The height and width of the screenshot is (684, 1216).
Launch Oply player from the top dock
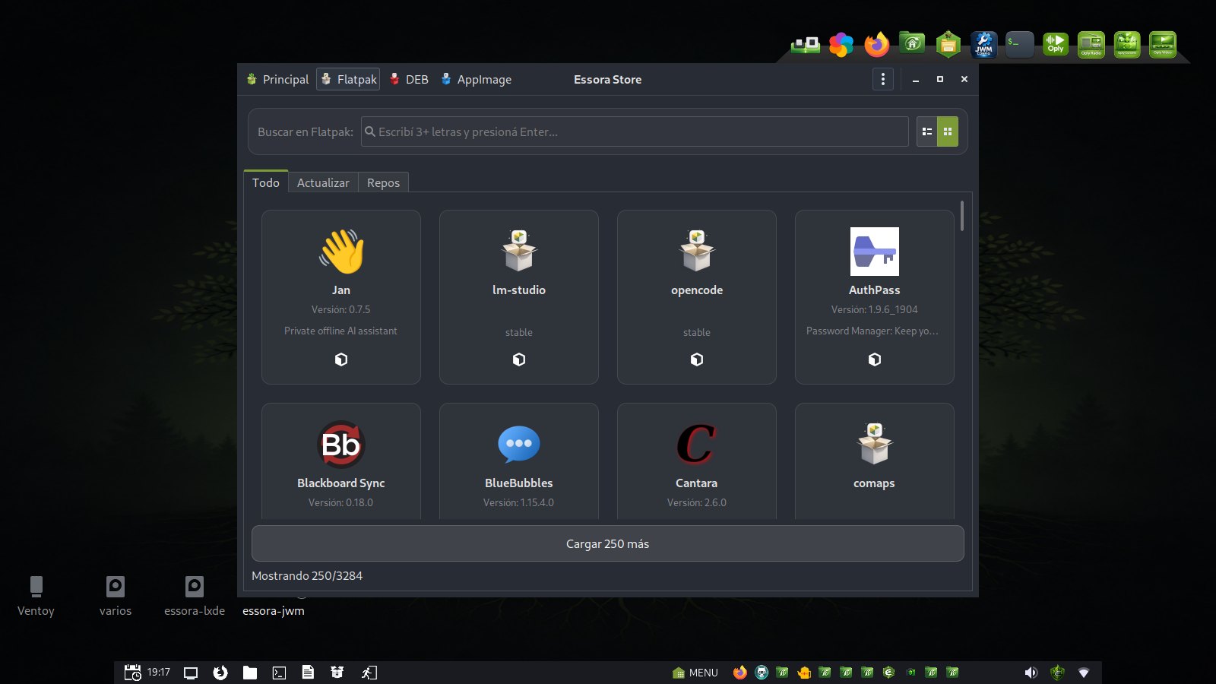click(1056, 45)
